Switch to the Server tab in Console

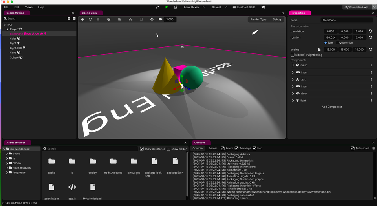(212, 148)
